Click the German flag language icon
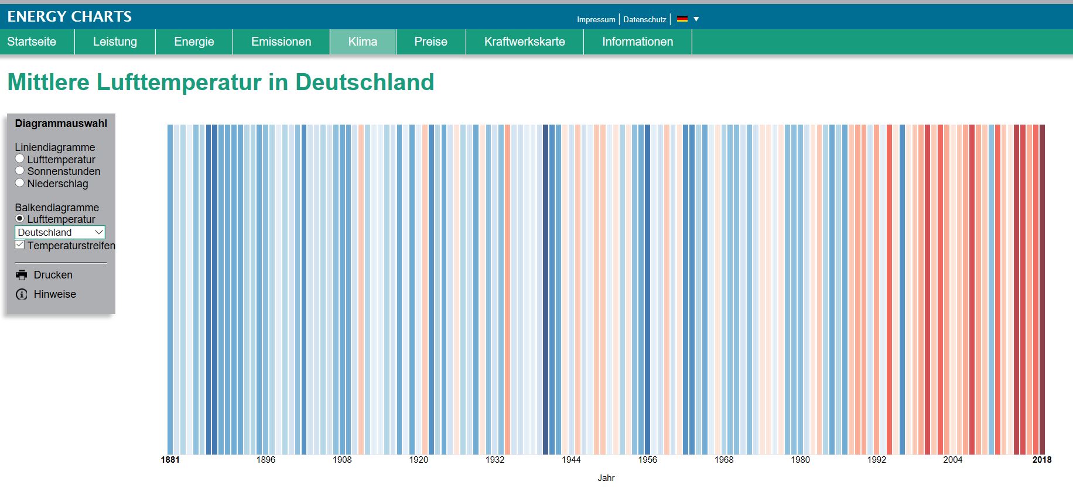The width and height of the screenshot is (1073, 492). click(682, 19)
